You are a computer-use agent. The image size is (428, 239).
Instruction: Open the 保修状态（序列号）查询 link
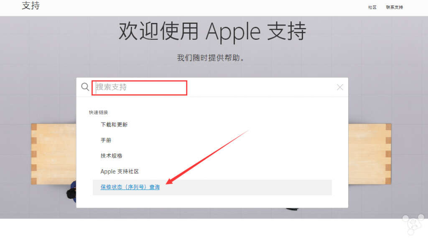tap(130, 187)
